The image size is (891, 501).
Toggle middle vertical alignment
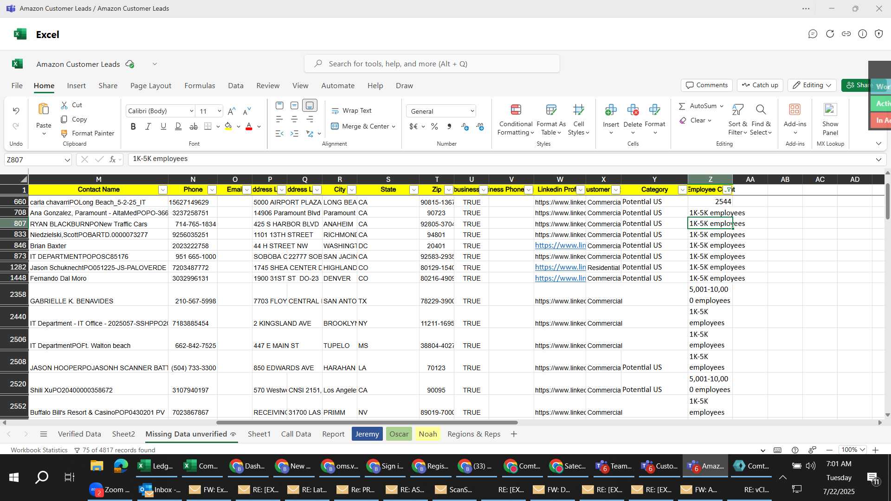coord(294,106)
